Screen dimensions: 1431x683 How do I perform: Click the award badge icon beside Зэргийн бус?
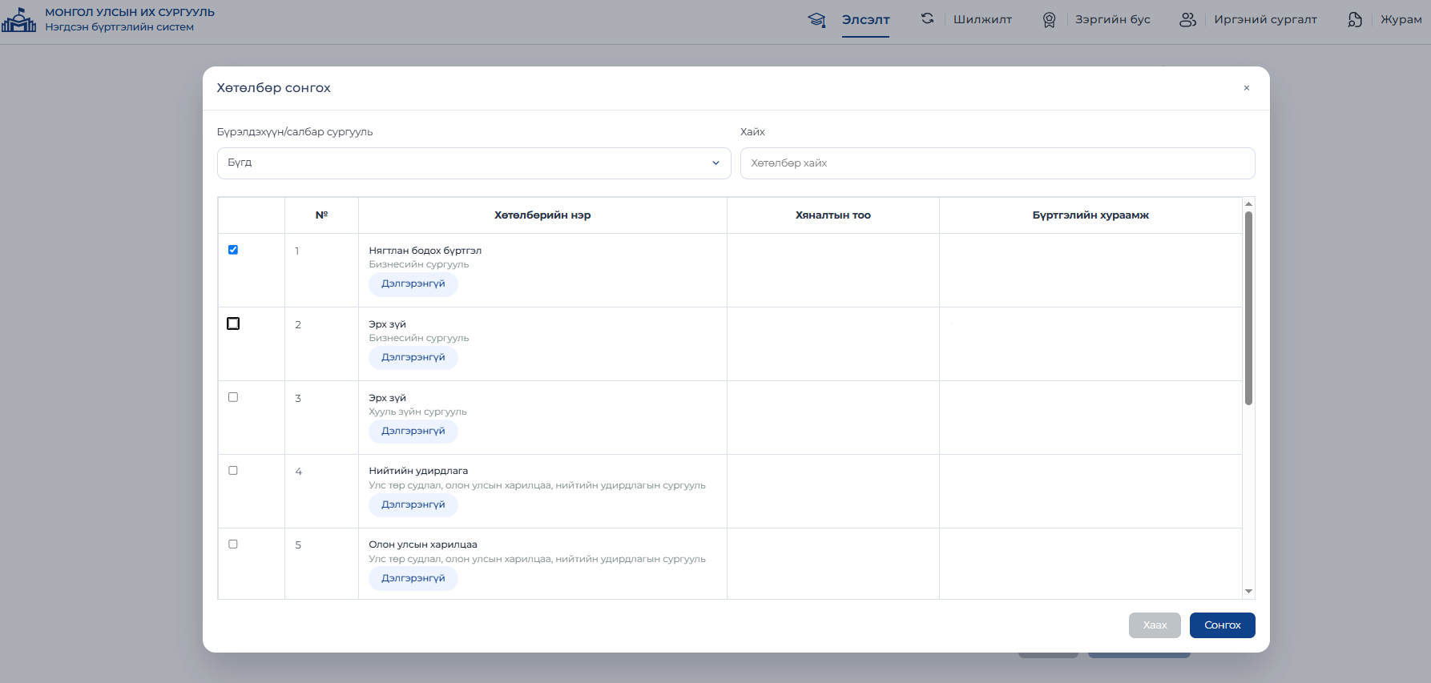(1049, 20)
